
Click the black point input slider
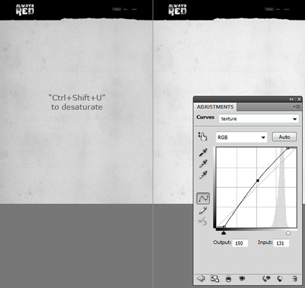click(224, 233)
